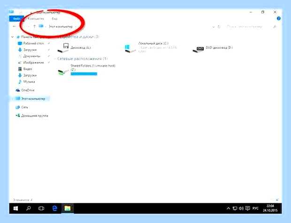Switch the РУС input language indicator
The image size is (291, 223).
(x=255, y=208)
